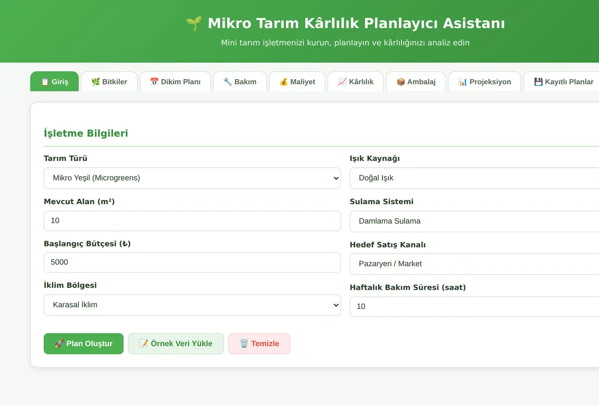Click the seedling icon in the header
Image resolution: width=599 pixels, height=405 pixels.
click(194, 23)
